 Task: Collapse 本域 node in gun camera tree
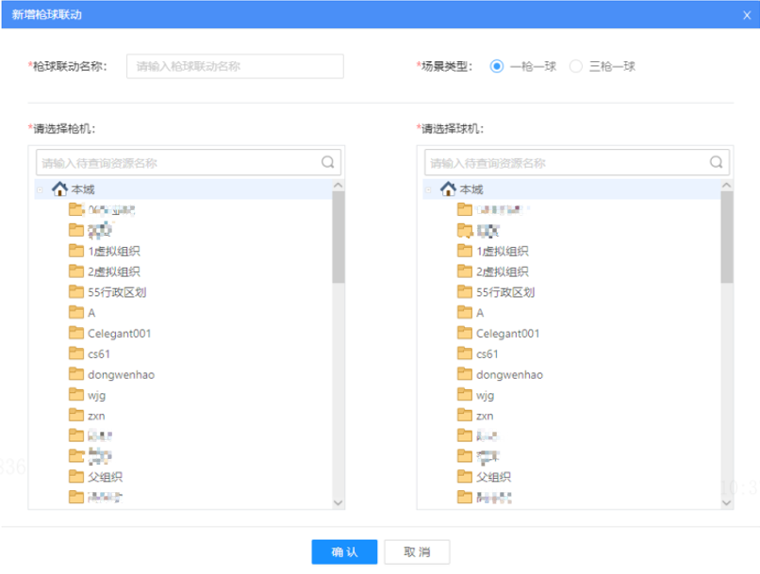pos(41,189)
